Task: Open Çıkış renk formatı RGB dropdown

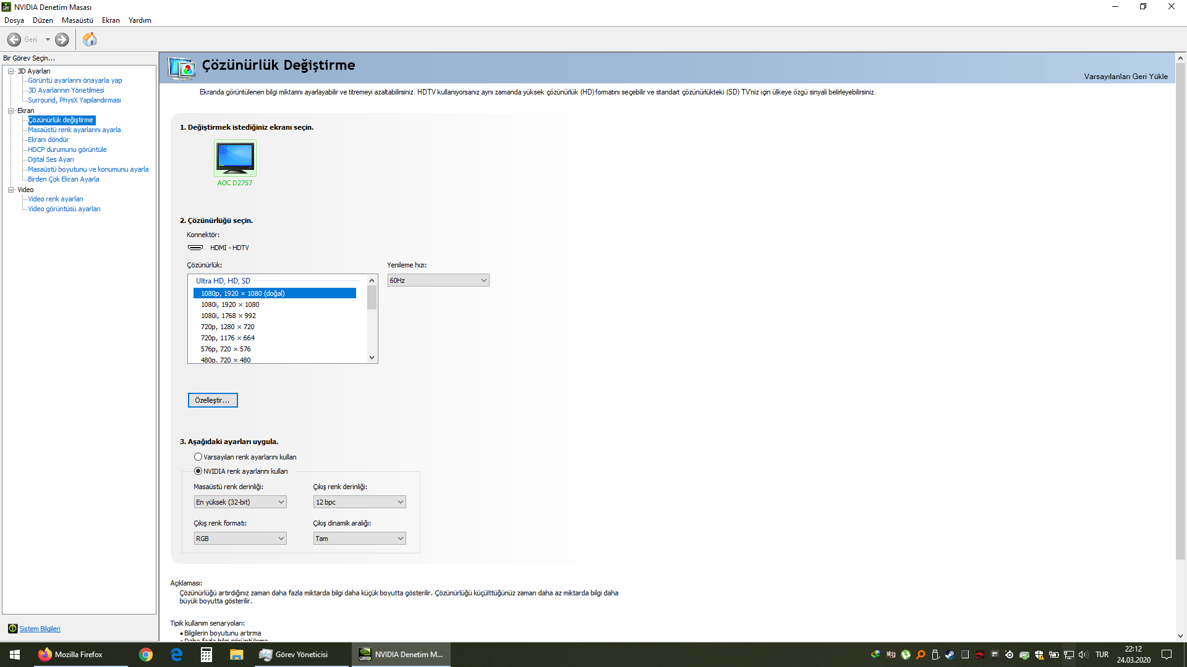Action: (240, 539)
